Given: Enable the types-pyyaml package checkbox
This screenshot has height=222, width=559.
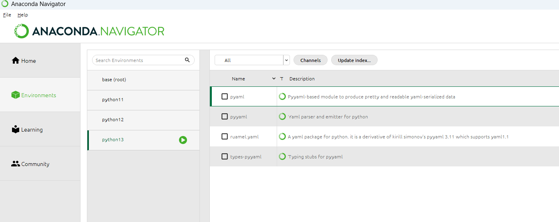Looking at the screenshot, I should click(225, 156).
